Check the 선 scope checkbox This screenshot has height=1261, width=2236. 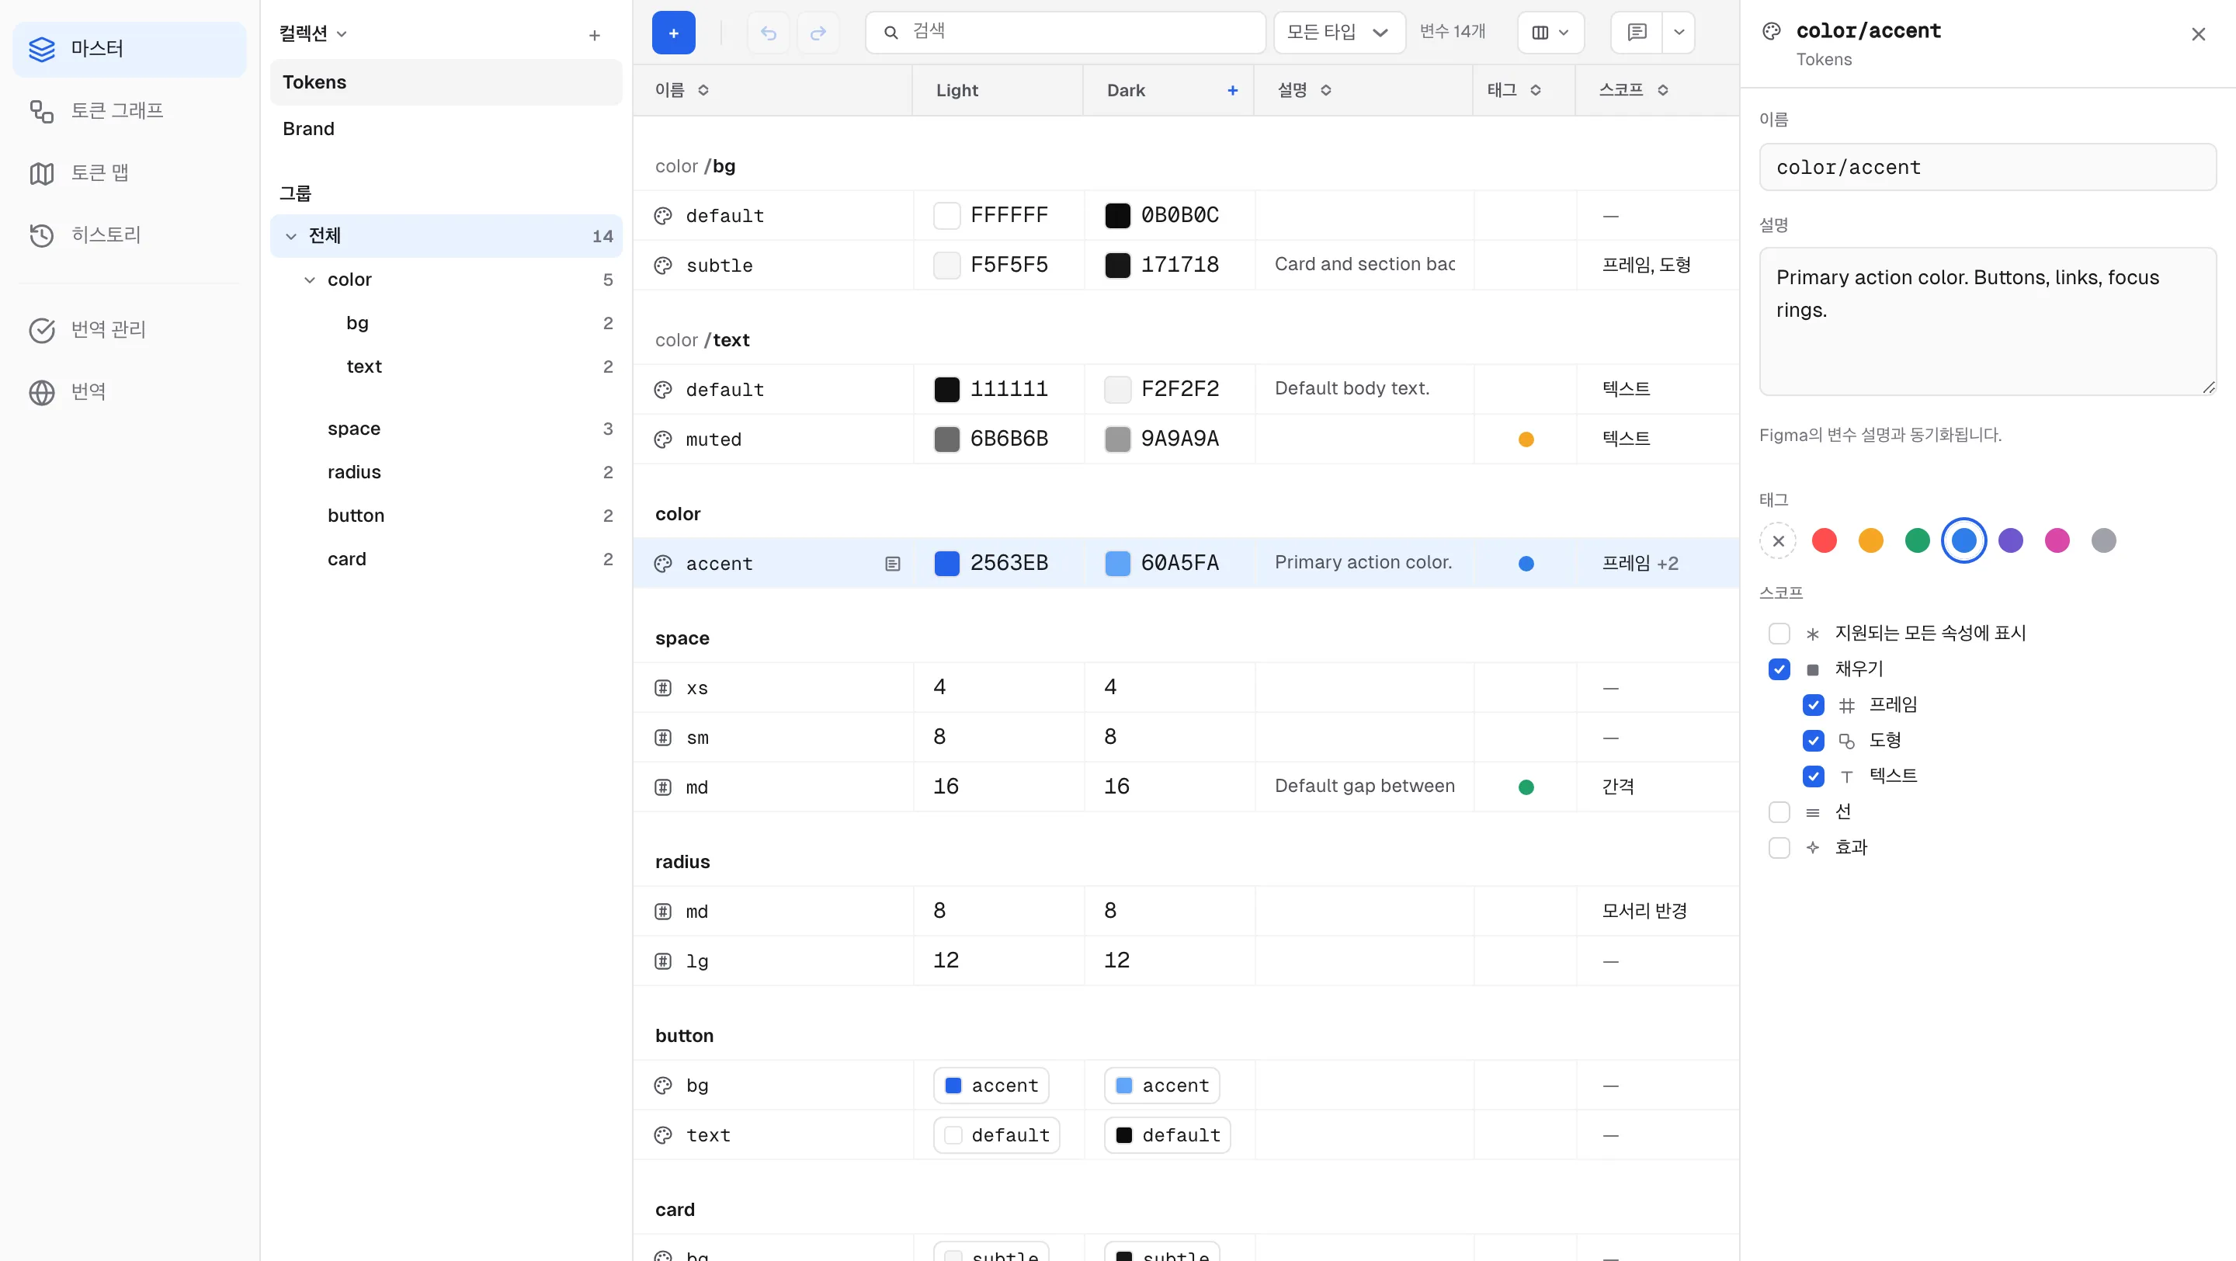pyautogui.click(x=1779, y=812)
